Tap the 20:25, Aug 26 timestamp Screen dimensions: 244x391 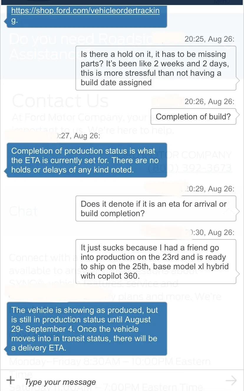coord(210,39)
